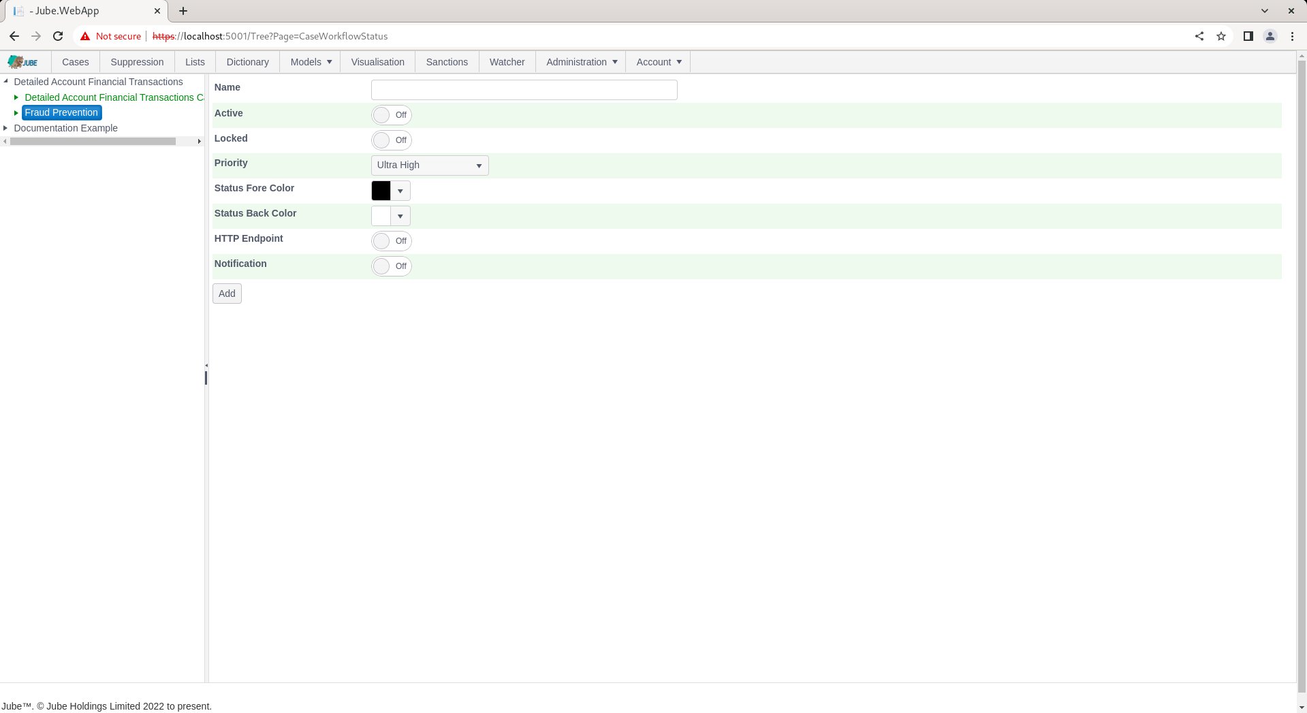1307x713 pixels.
Task: Reload the page with refresh icon
Action: 58,36
